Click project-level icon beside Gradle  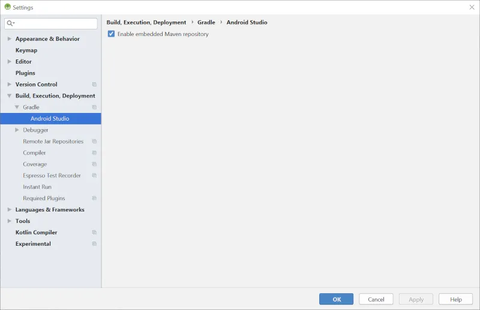(x=94, y=107)
